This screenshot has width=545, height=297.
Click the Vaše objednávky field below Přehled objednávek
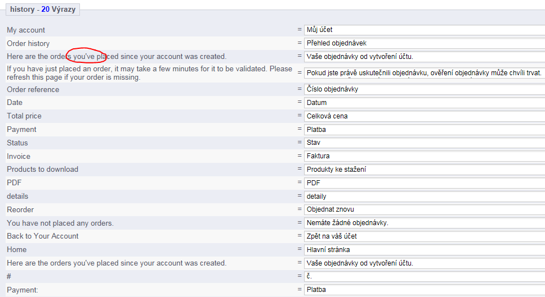pyautogui.click(x=423, y=57)
